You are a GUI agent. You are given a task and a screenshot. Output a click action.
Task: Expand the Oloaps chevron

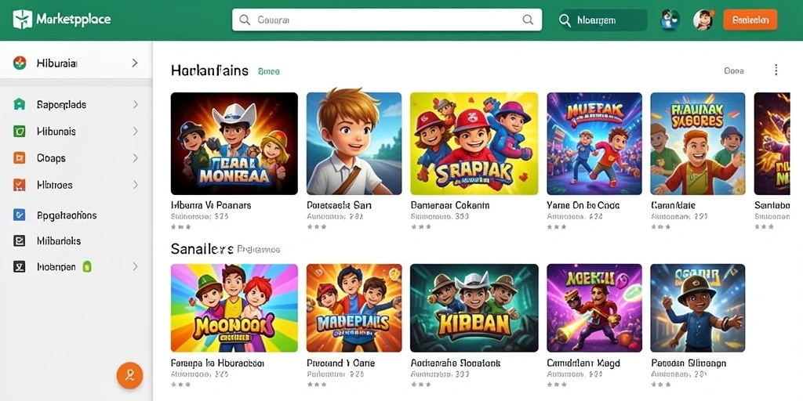click(135, 158)
